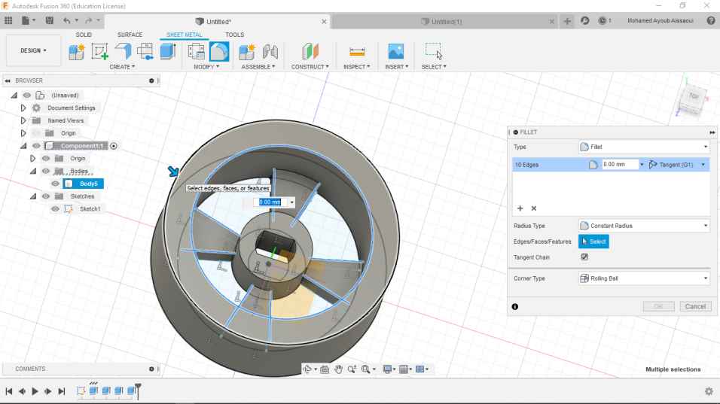Select the Flange tool
Image resolution: width=720 pixels, height=404 pixels.
tap(123, 51)
